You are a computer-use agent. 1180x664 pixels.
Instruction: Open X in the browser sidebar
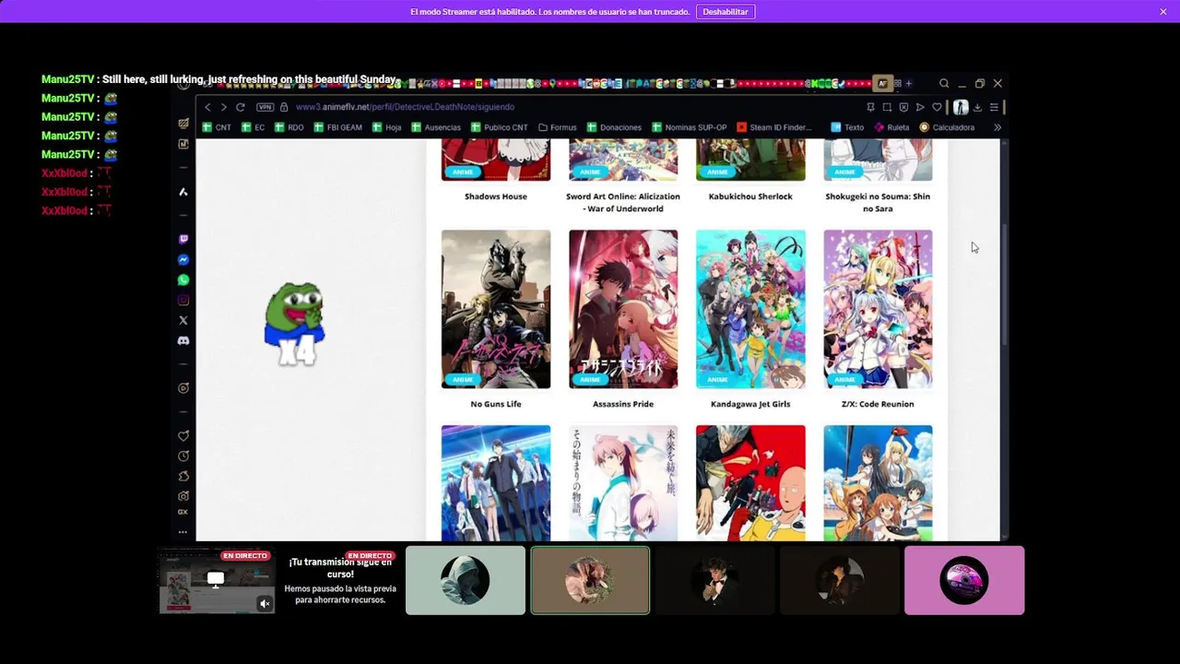pos(183,321)
